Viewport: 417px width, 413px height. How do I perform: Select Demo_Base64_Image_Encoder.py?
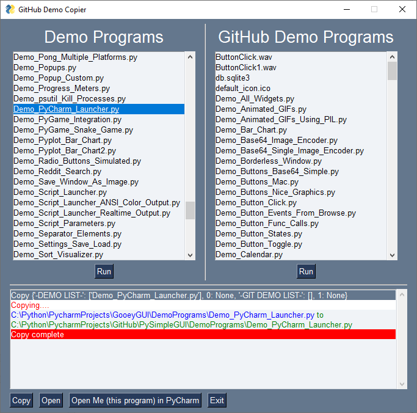pos(301,141)
